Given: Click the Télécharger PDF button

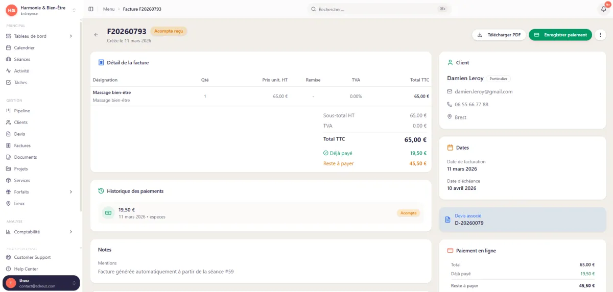Looking at the screenshot, I should [499, 35].
